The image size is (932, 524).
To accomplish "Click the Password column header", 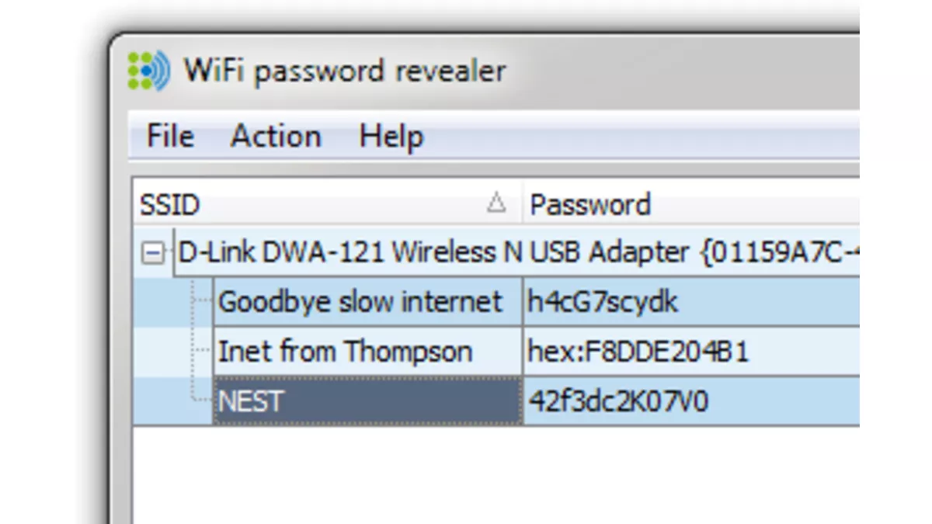I will click(x=590, y=205).
